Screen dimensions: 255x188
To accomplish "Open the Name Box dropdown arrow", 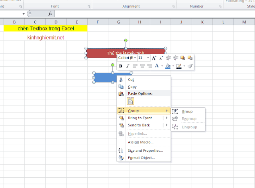I will point(24,14).
